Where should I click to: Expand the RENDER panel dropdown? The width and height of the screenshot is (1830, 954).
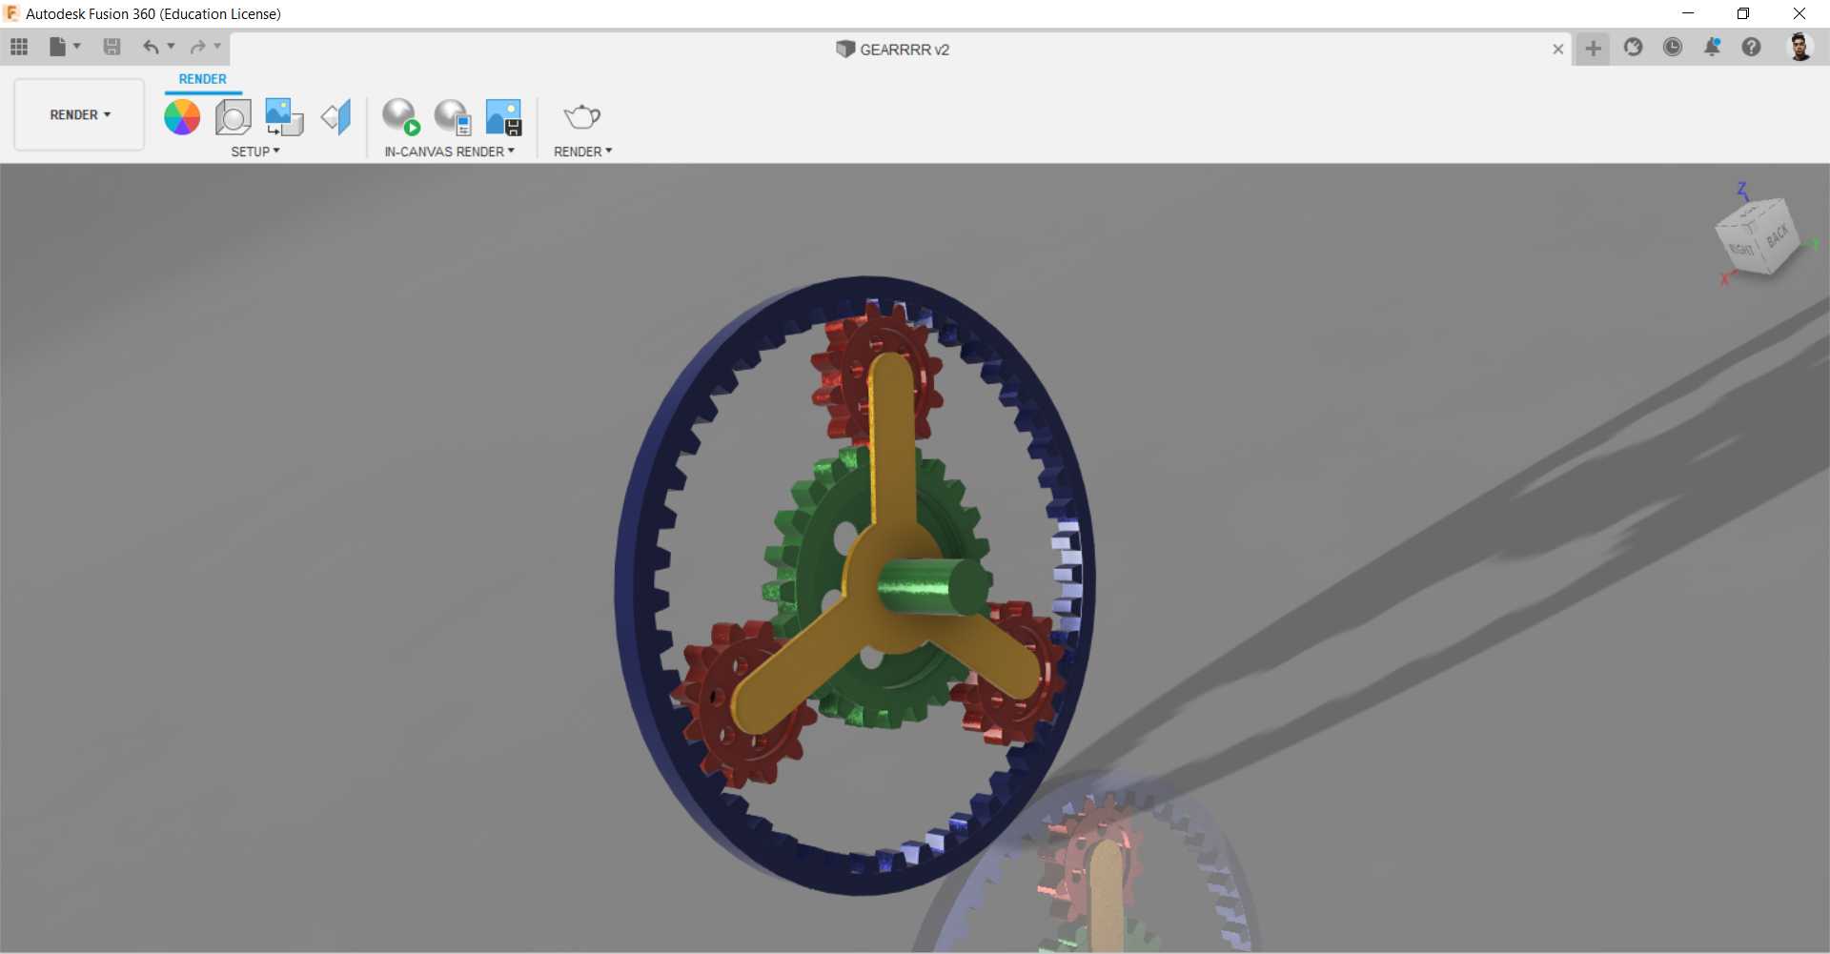tap(582, 152)
